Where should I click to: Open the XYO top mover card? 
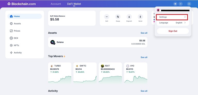click(136, 73)
